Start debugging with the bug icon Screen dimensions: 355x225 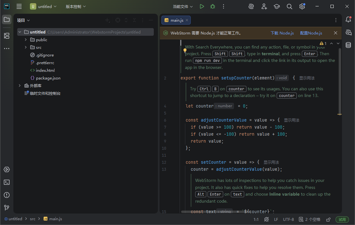click(x=212, y=6)
